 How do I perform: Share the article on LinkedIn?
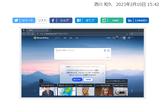coord(137,20)
